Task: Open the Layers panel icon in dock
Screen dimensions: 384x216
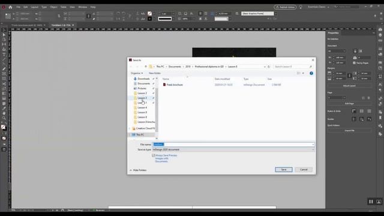Action: click(380, 35)
